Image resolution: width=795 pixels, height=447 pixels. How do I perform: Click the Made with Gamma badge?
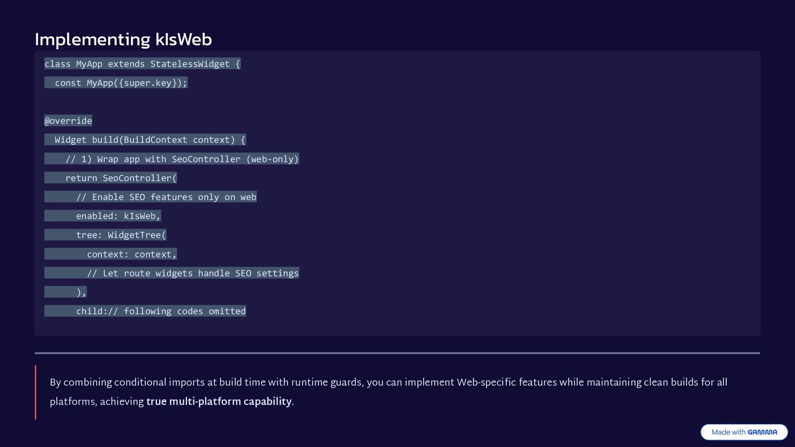pos(744,432)
